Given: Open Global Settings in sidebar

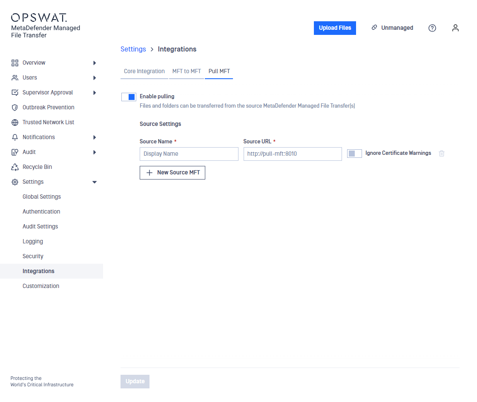Looking at the screenshot, I should pos(42,197).
